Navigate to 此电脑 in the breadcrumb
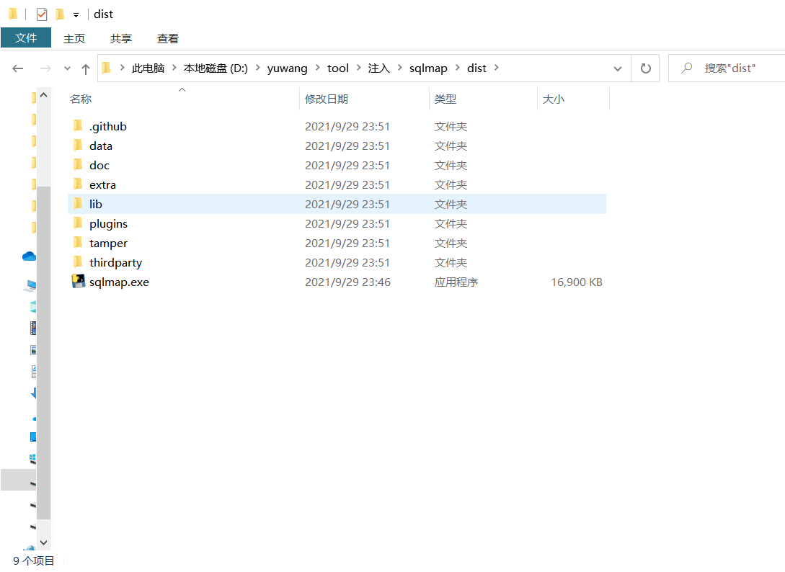The image size is (785, 572). click(x=148, y=68)
